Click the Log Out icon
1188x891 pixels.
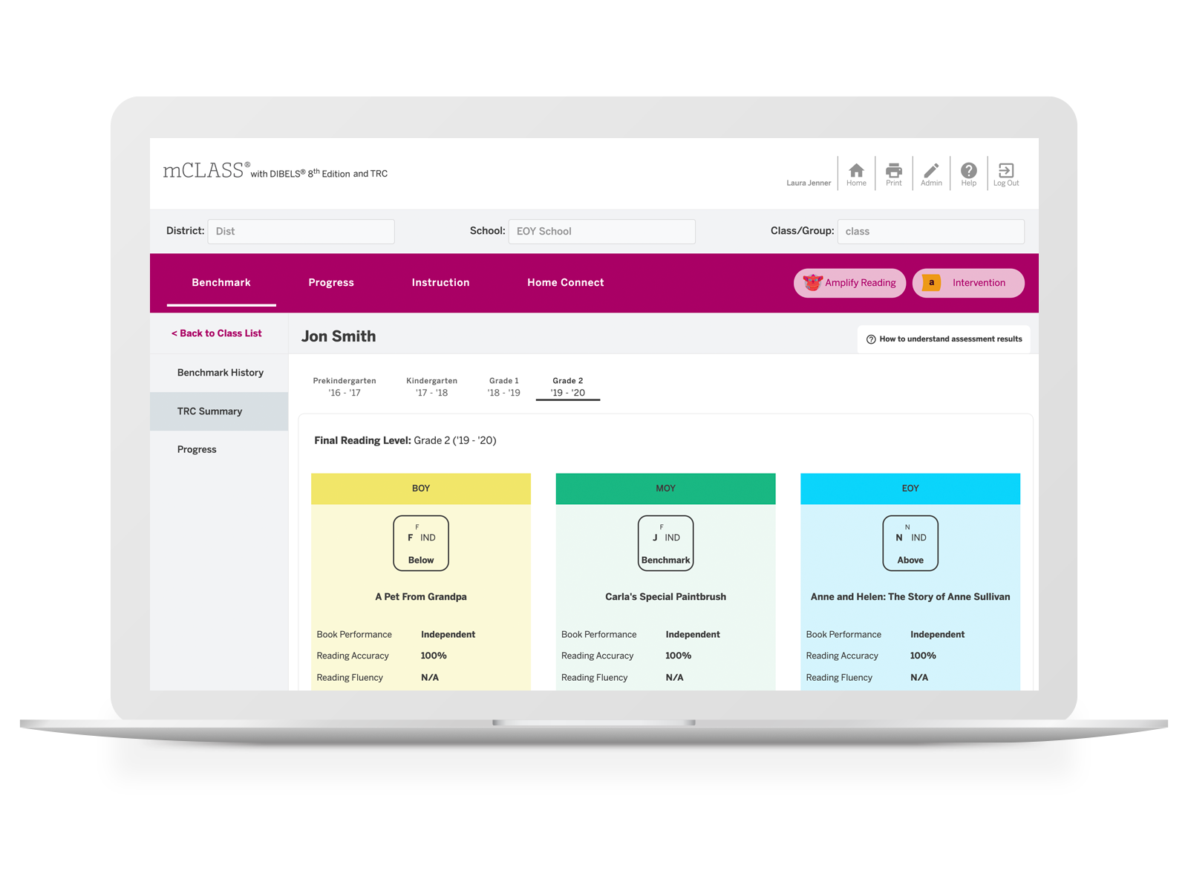tap(1006, 174)
